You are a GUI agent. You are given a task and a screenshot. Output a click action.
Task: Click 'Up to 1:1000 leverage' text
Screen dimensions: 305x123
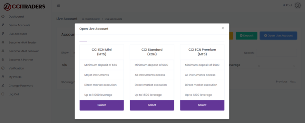(98, 95)
